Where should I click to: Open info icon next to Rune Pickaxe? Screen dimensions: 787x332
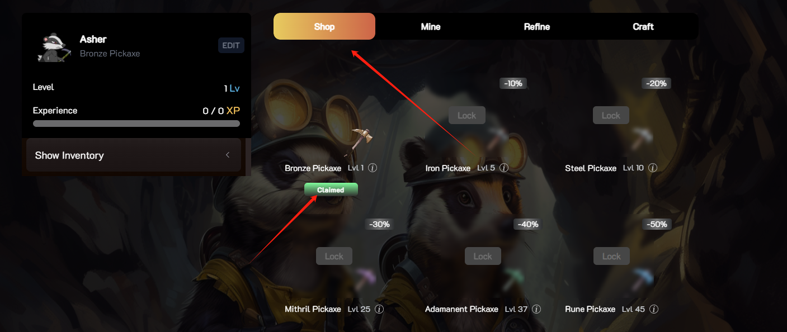pyautogui.click(x=653, y=309)
